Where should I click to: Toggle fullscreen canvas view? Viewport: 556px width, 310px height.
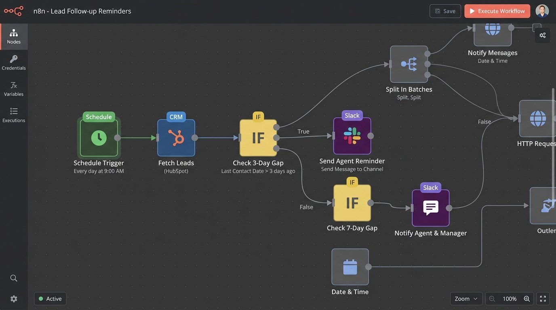tap(543, 299)
